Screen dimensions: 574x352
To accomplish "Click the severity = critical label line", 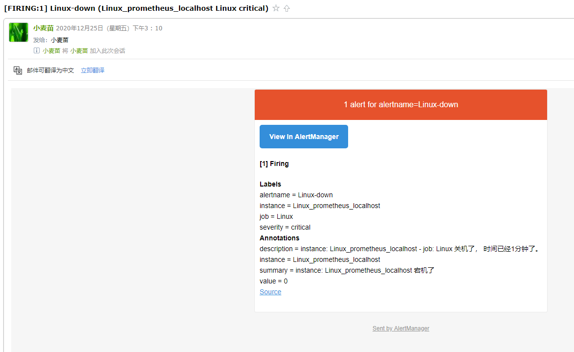I will (285, 227).
